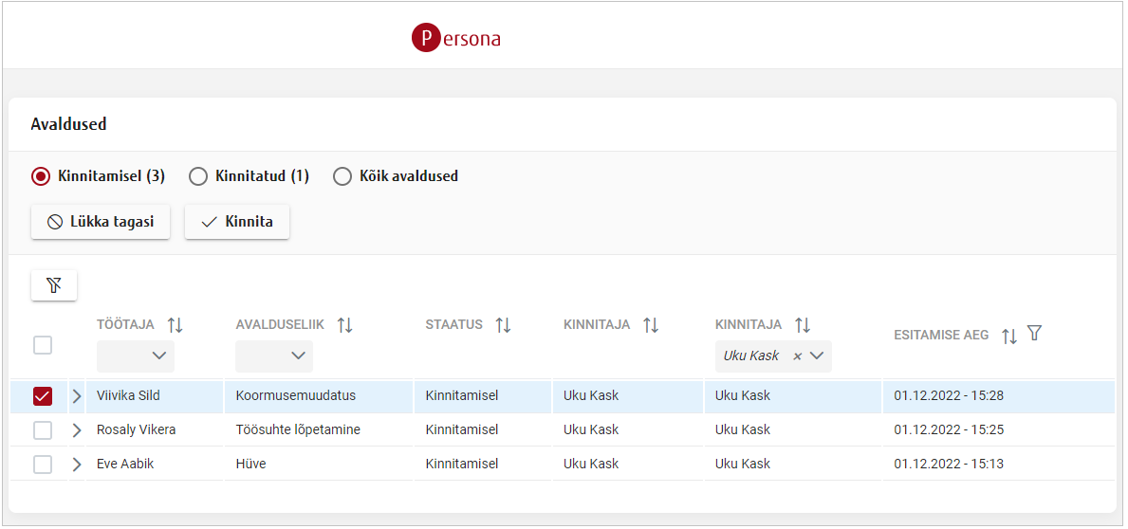Image resolution: width=1128 pixels, height=529 pixels.
Task: Sort by Töötaja column
Action: (175, 325)
